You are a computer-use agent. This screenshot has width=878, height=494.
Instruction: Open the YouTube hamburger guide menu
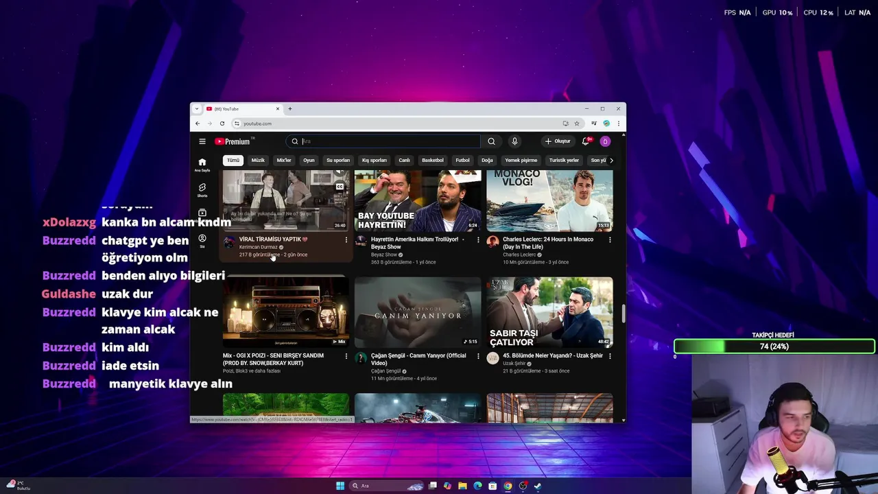click(x=202, y=141)
